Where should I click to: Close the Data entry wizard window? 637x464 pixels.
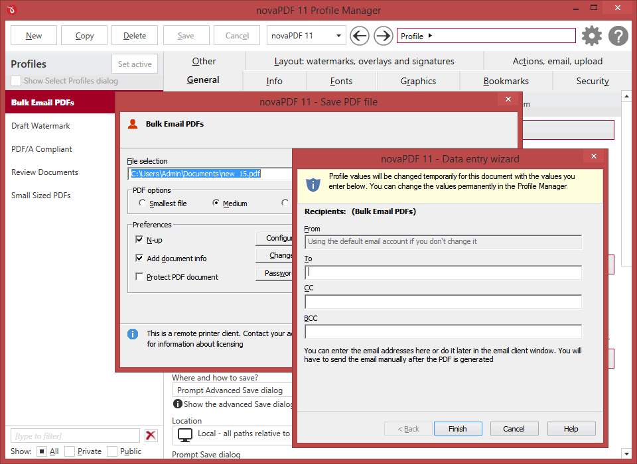click(x=593, y=156)
